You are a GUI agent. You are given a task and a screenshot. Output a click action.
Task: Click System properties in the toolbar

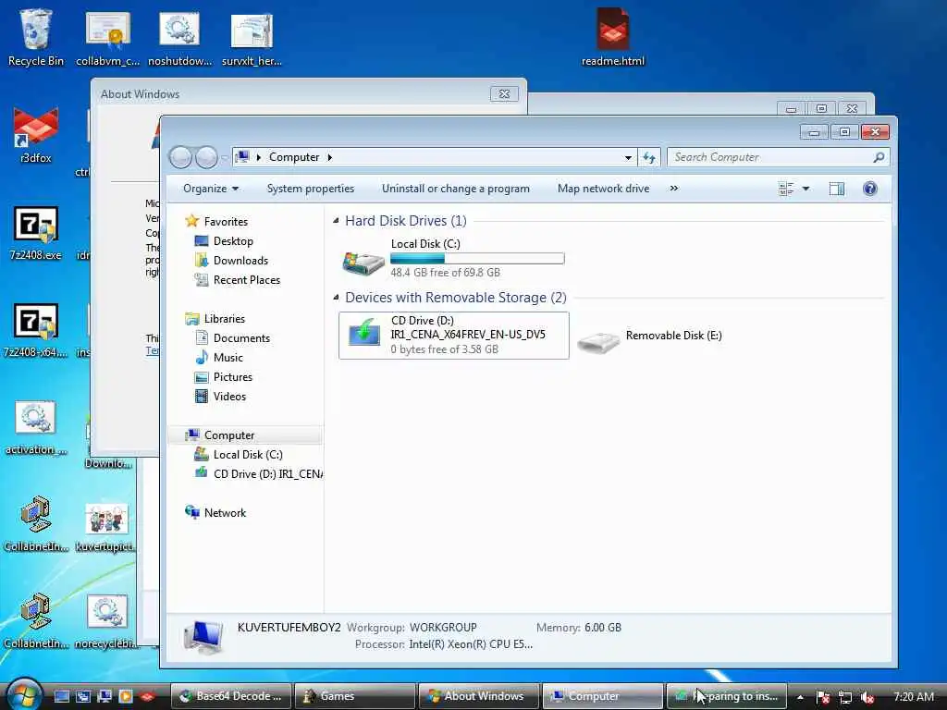coord(311,189)
